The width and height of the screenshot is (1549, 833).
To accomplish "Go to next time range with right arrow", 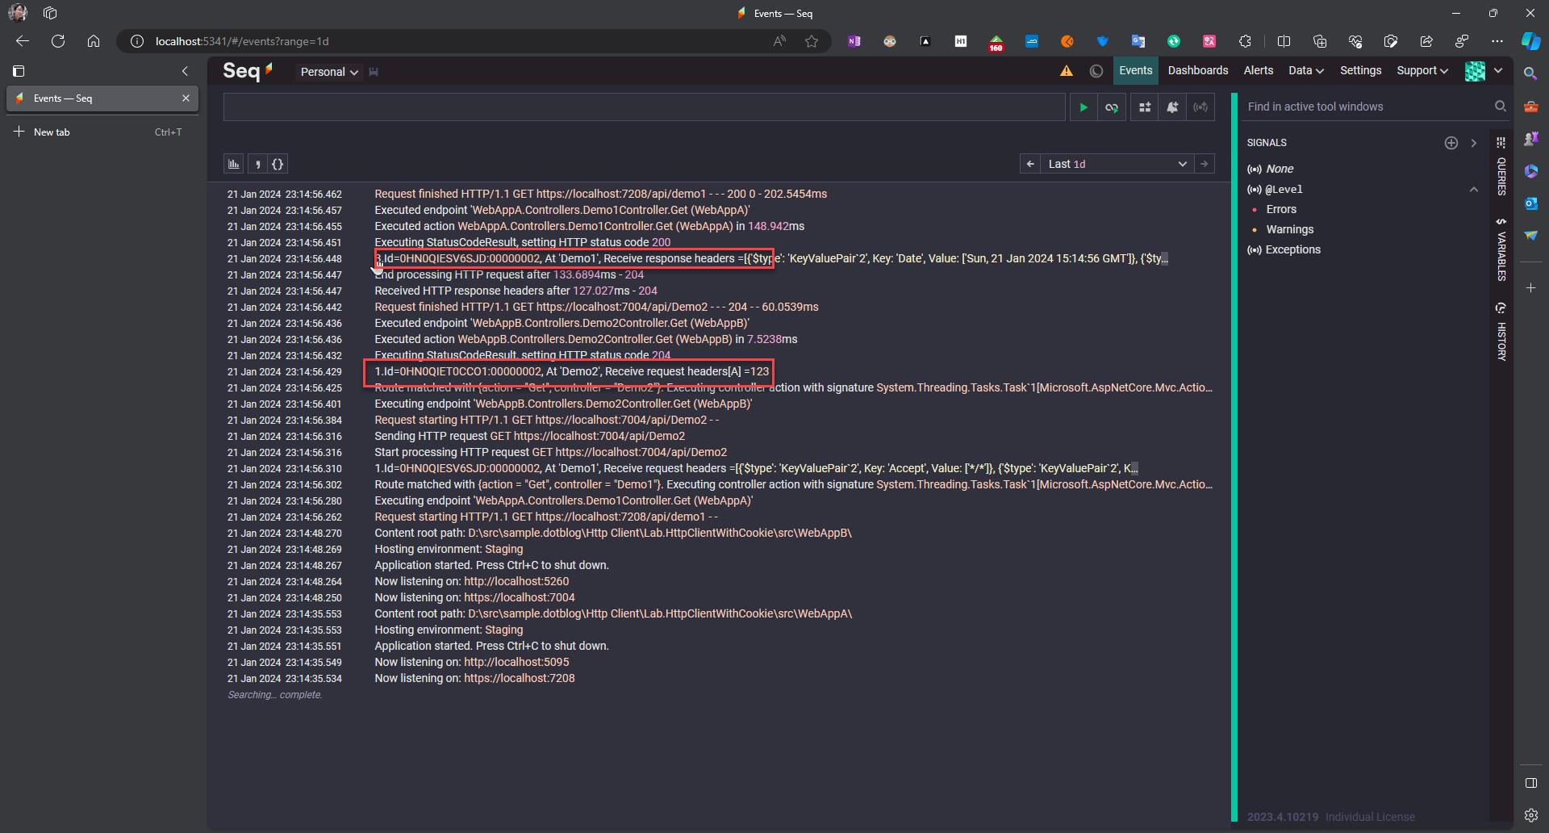I will click(1205, 164).
